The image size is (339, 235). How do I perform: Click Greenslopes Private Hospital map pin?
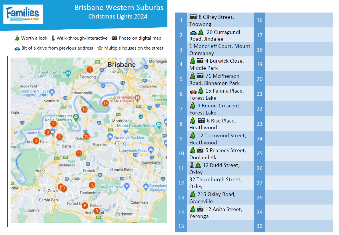click(x=137, y=98)
